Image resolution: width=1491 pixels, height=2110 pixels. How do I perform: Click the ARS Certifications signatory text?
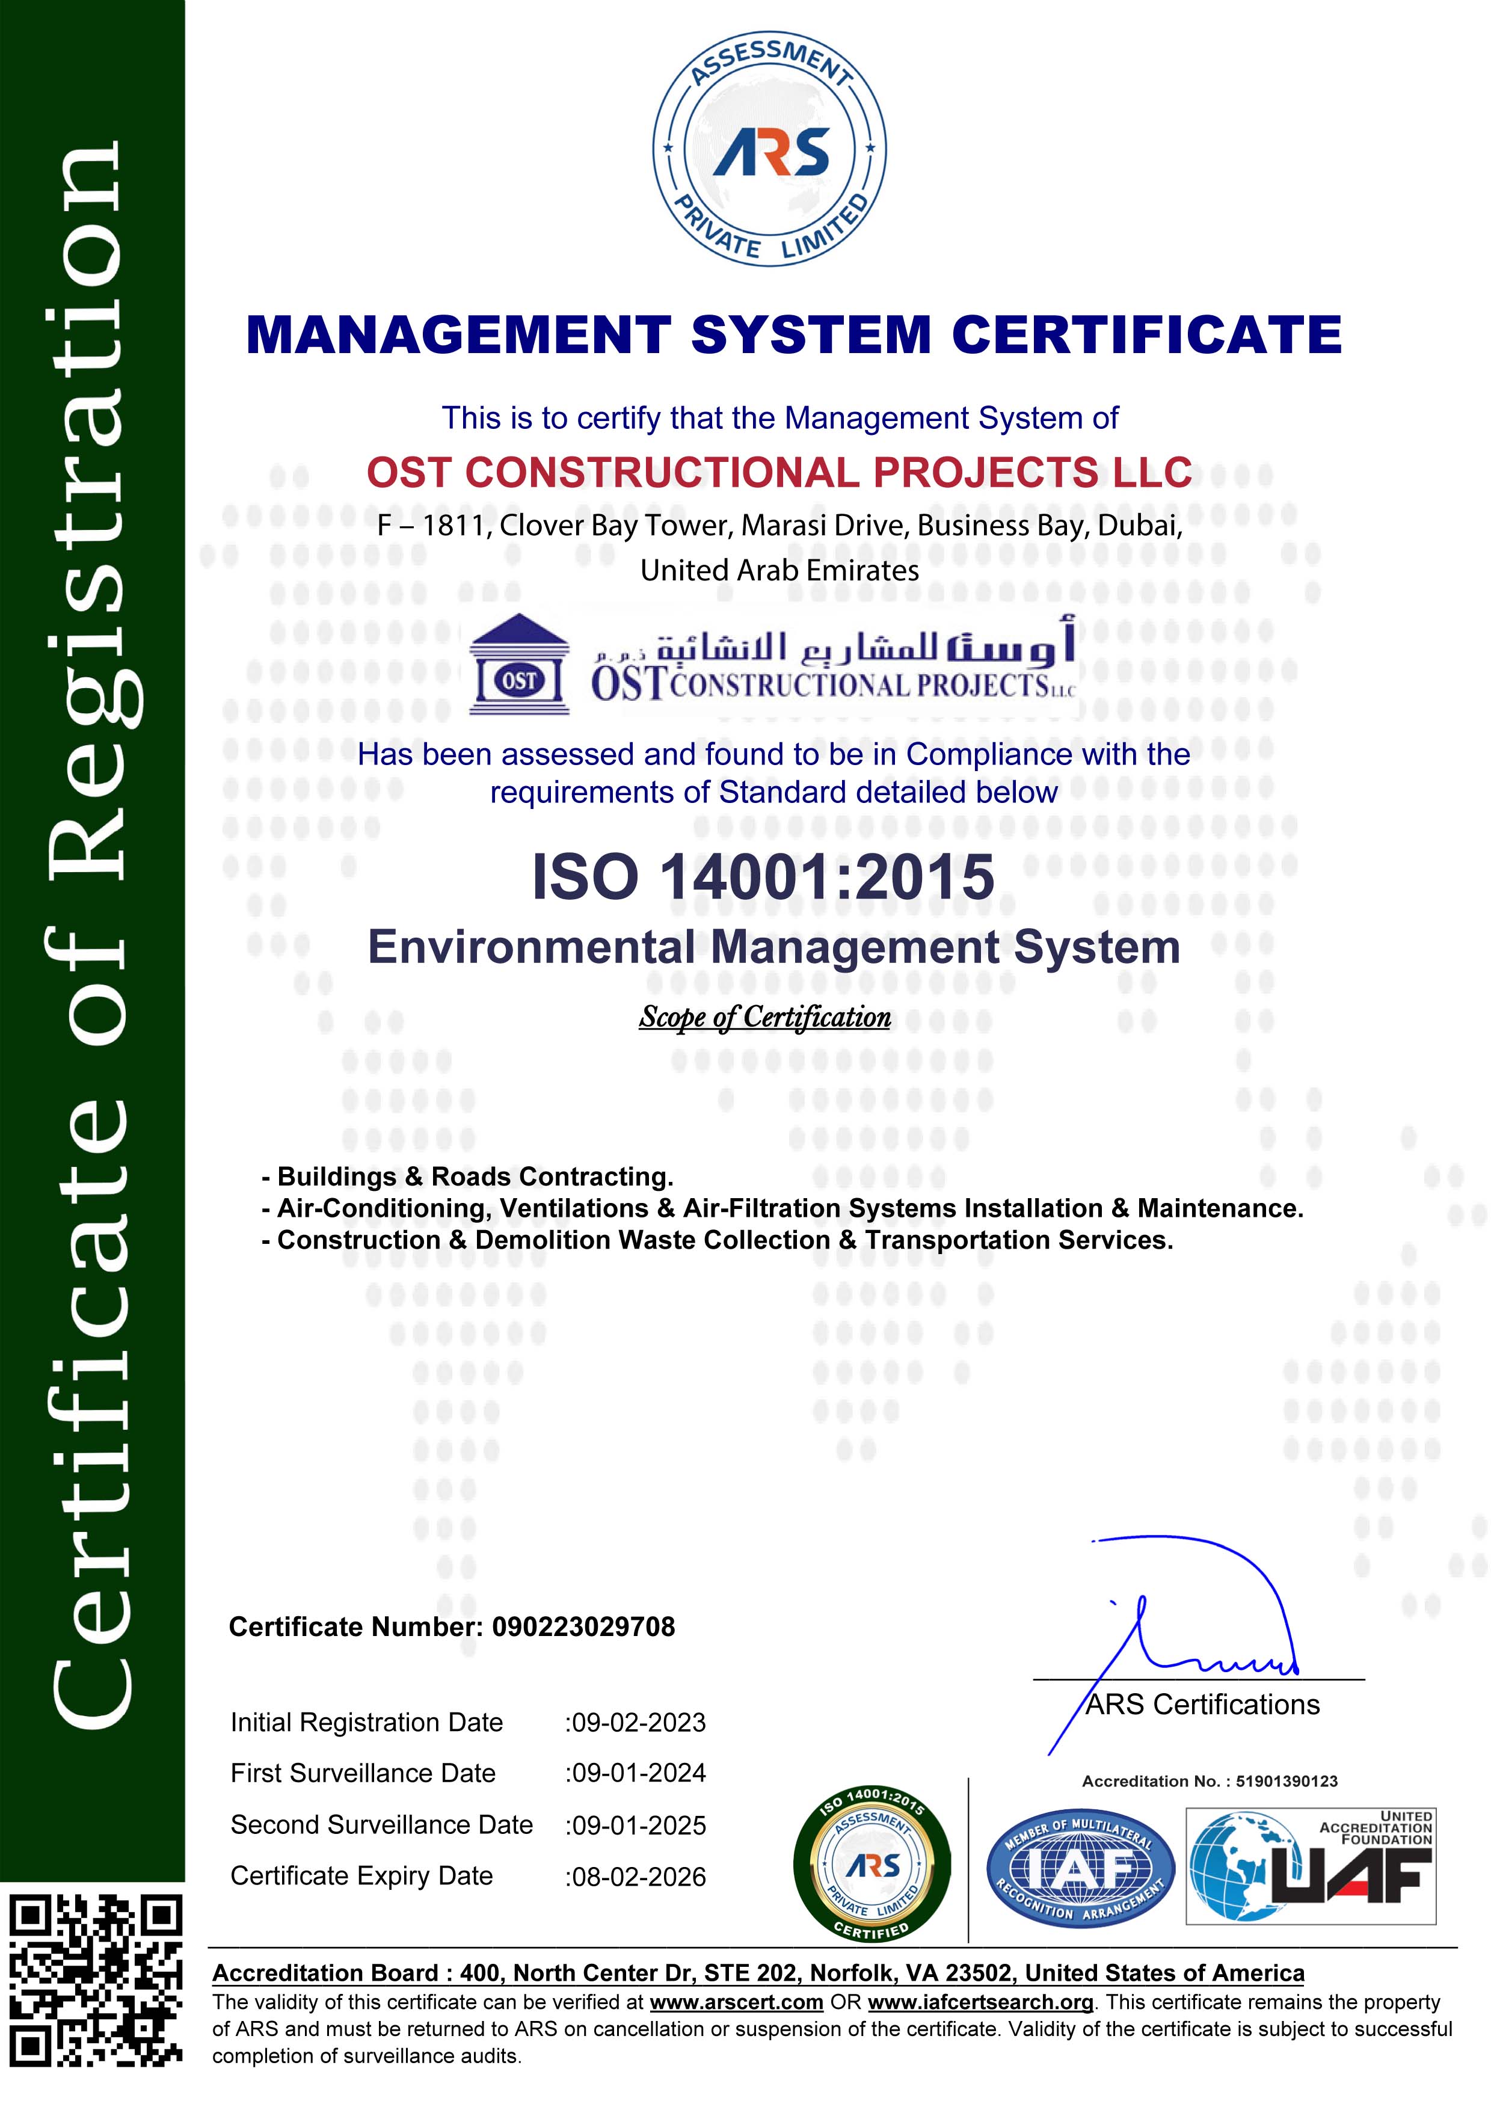tap(1202, 1705)
